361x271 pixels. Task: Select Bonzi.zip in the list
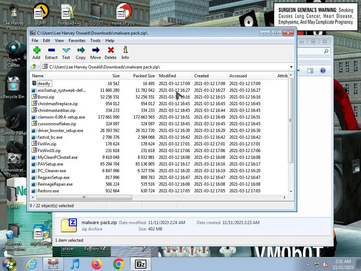click(46, 97)
